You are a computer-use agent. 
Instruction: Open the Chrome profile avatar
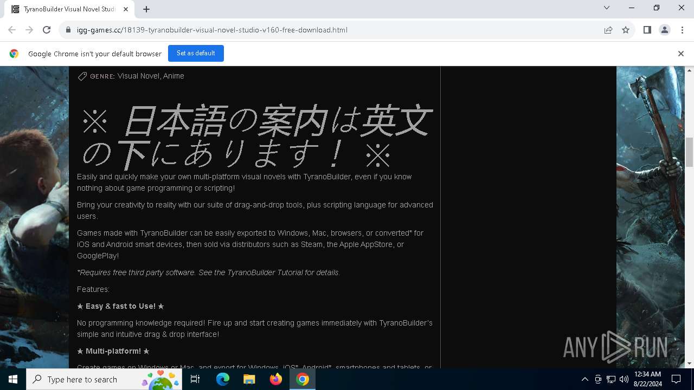[x=665, y=30]
